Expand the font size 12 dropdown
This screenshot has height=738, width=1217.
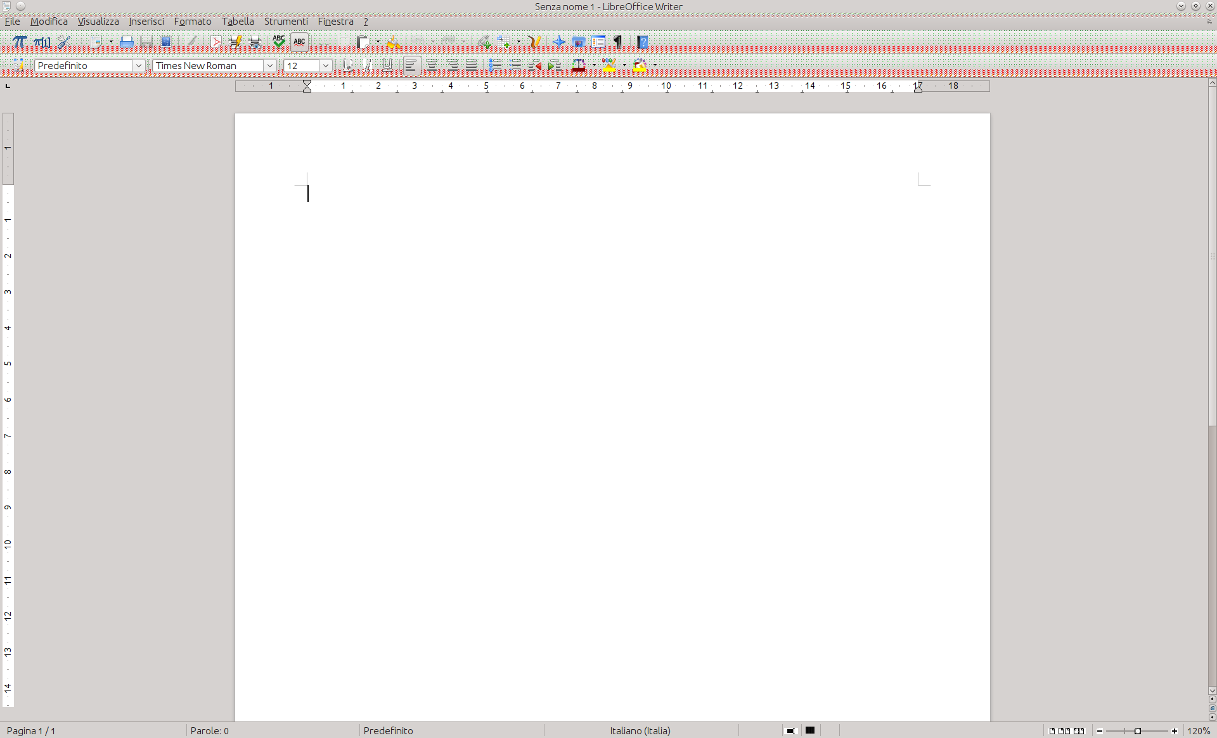(x=326, y=66)
